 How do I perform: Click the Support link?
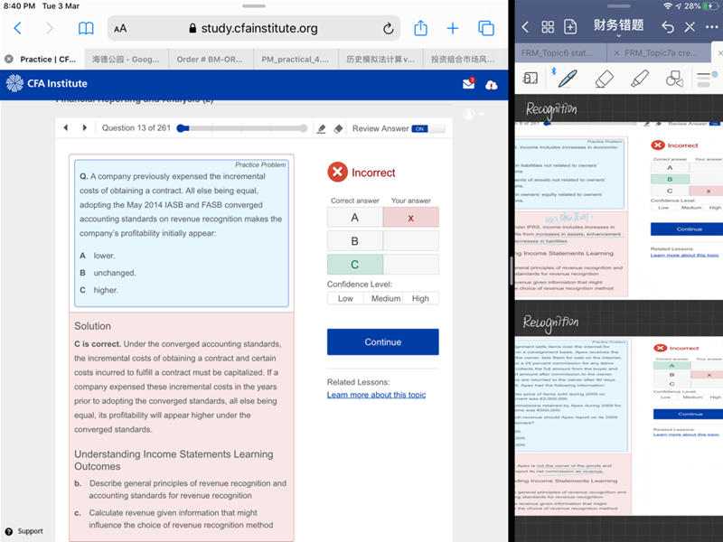click(30, 531)
